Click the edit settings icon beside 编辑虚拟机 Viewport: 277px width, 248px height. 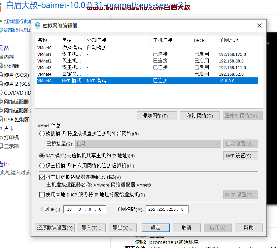point(1,30)
